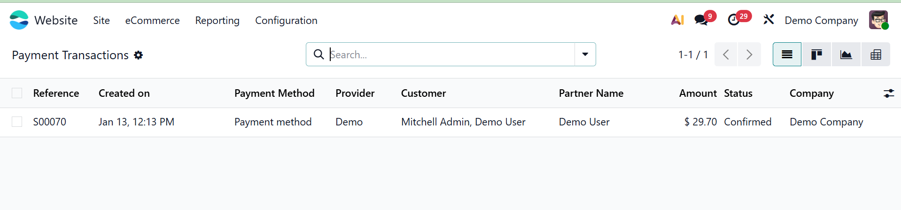Open the AI assistant icon
This screenshot has height=210, width=901.
(677, 20)
